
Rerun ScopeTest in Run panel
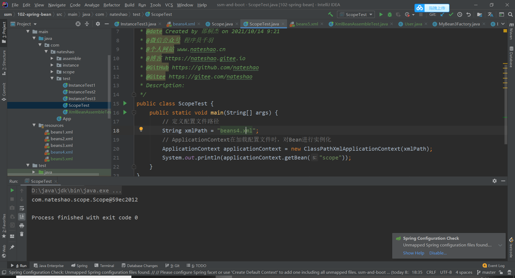coord(12,190)
